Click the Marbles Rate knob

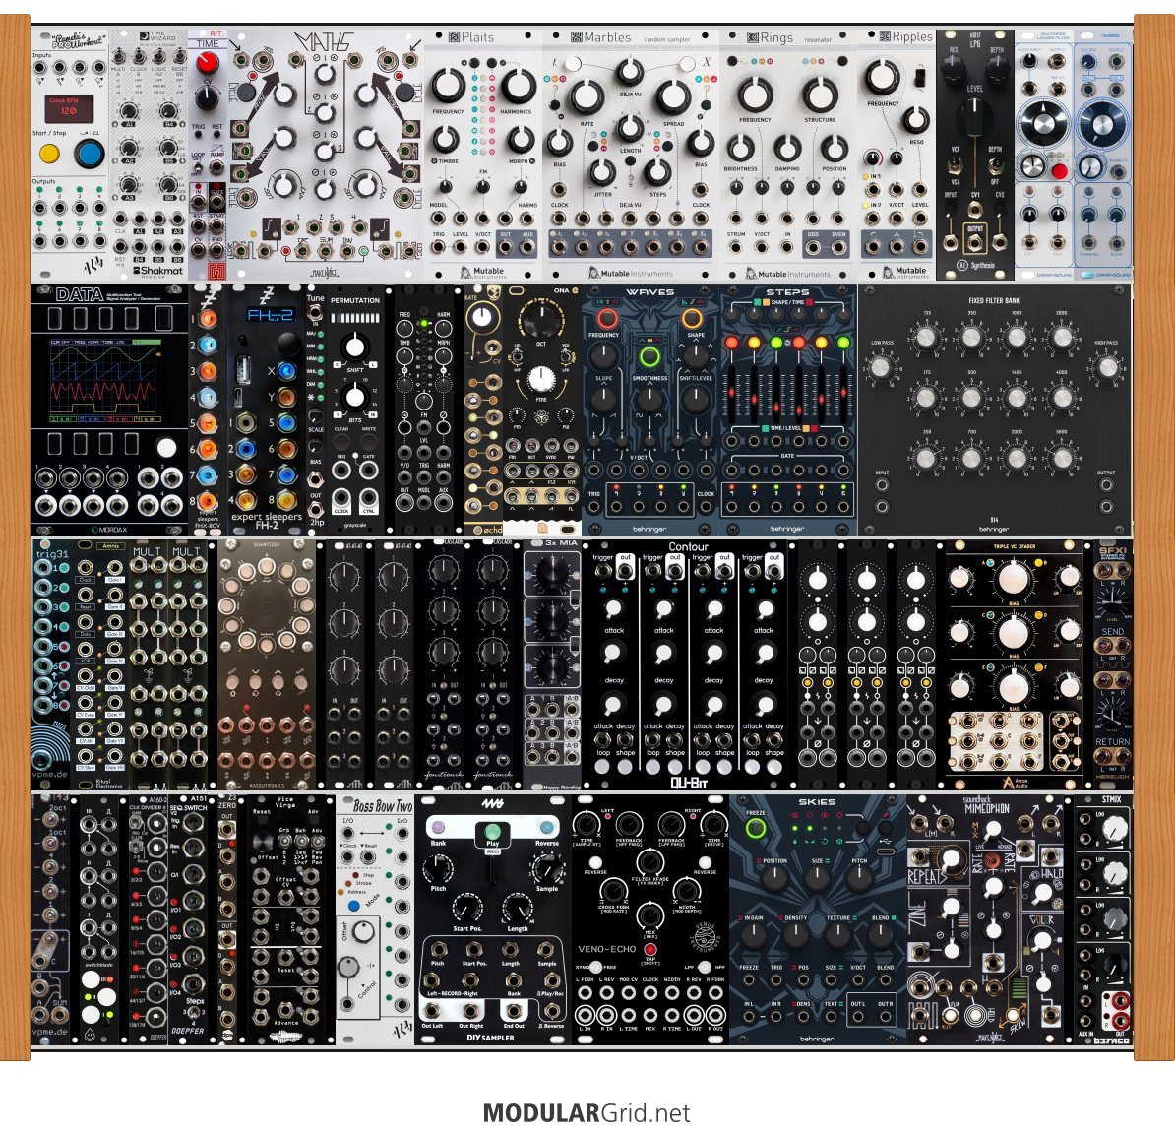(x=586, y=98)
